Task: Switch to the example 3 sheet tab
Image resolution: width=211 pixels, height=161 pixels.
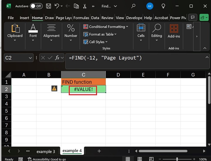Action: 46,151
